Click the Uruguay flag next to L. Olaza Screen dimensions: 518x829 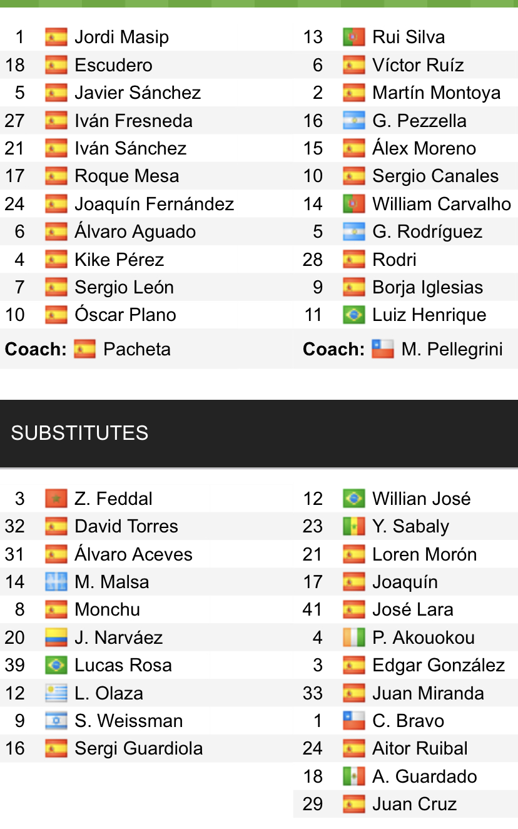(56, 693)
